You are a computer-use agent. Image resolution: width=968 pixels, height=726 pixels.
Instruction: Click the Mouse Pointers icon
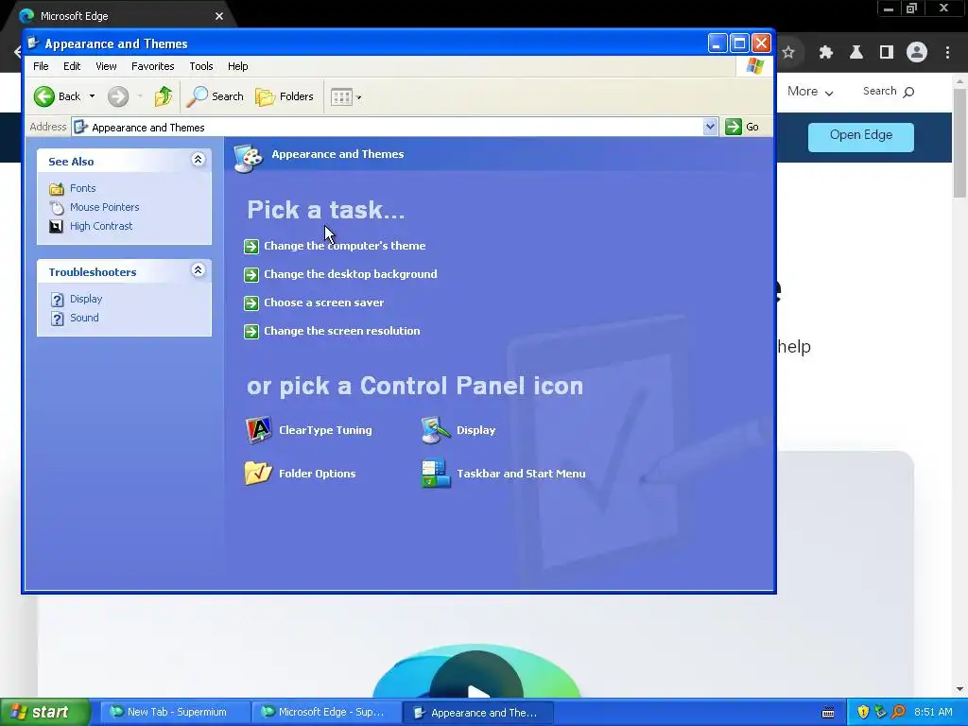pyautogui.click(x=56, y=207)
